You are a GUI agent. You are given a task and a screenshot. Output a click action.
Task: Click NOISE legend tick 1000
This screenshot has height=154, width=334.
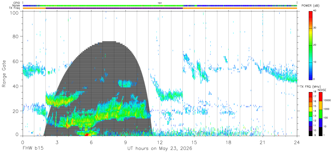(327, 109)
